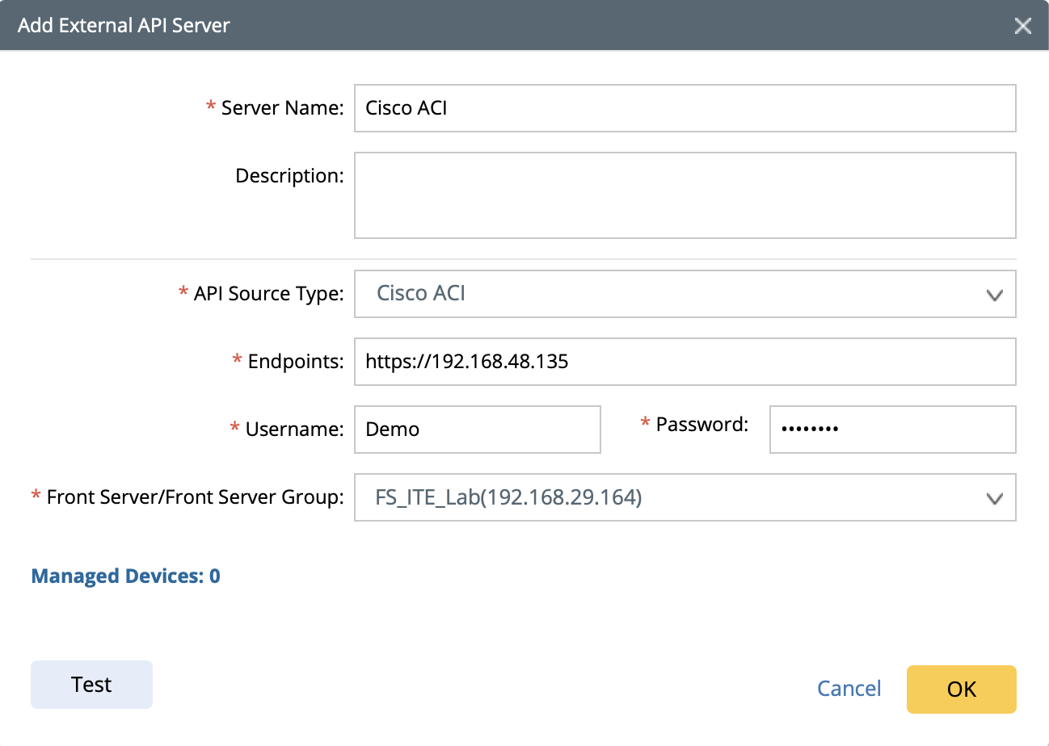Click the Username field showing Demo
Image resolution: width=1049 pixels, height=746 pixels.
(x=477, y=429)
